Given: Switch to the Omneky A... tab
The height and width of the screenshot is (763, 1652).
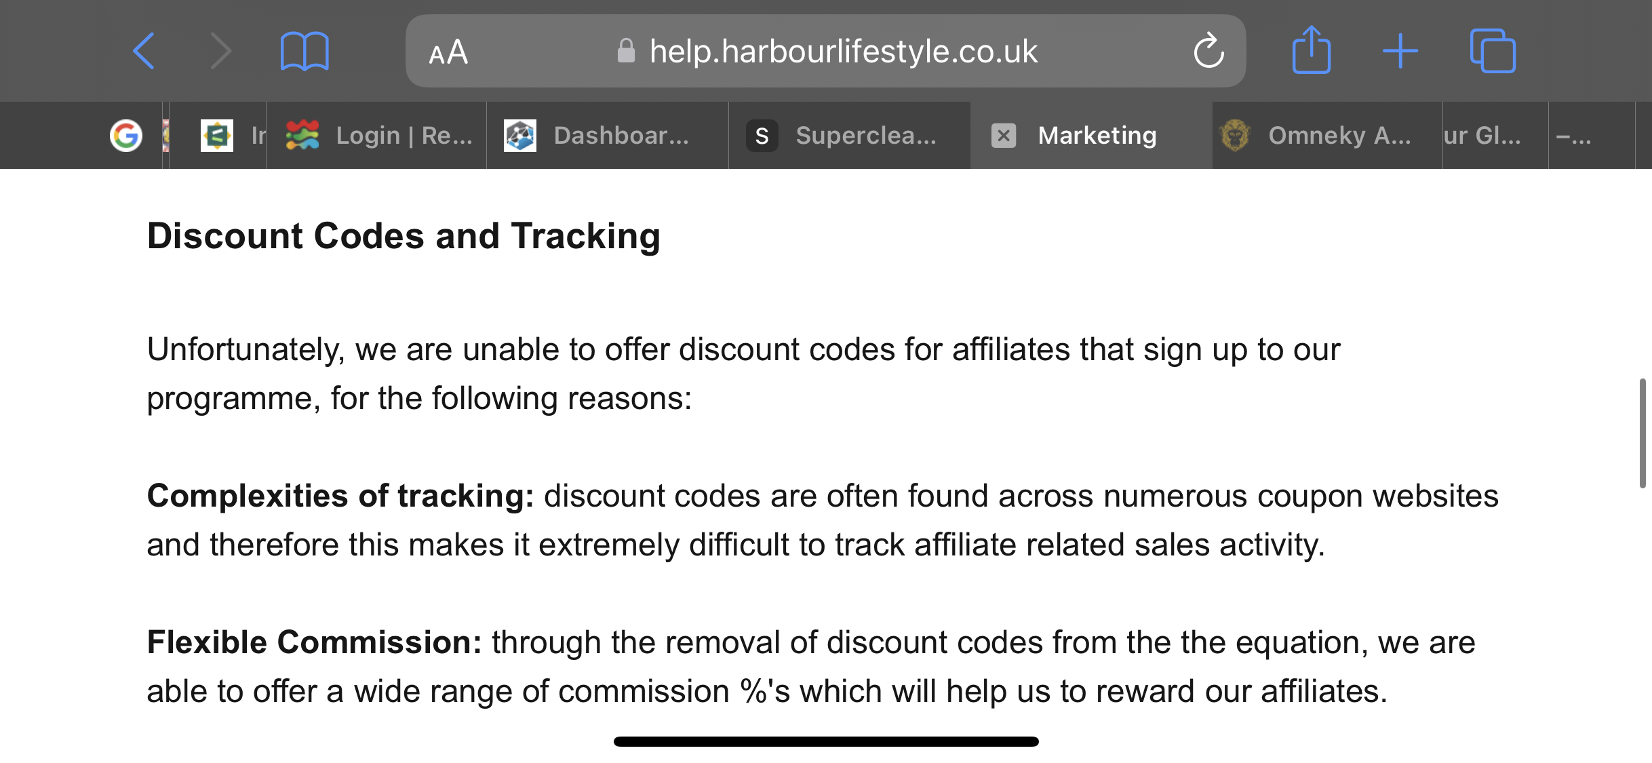Looking at the screenshot, I should [x=1327, y=136].
